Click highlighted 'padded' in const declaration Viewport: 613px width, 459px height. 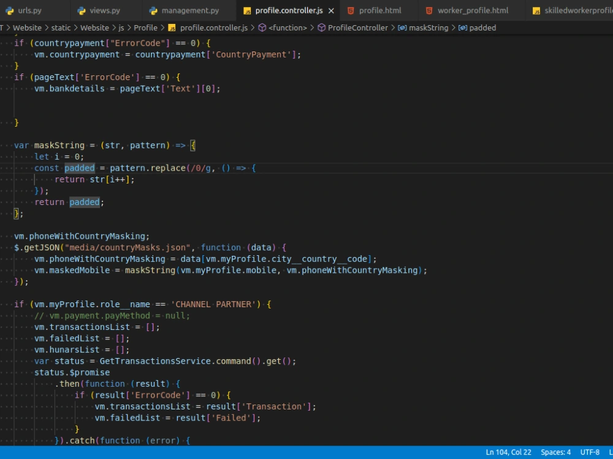point(80,168)
